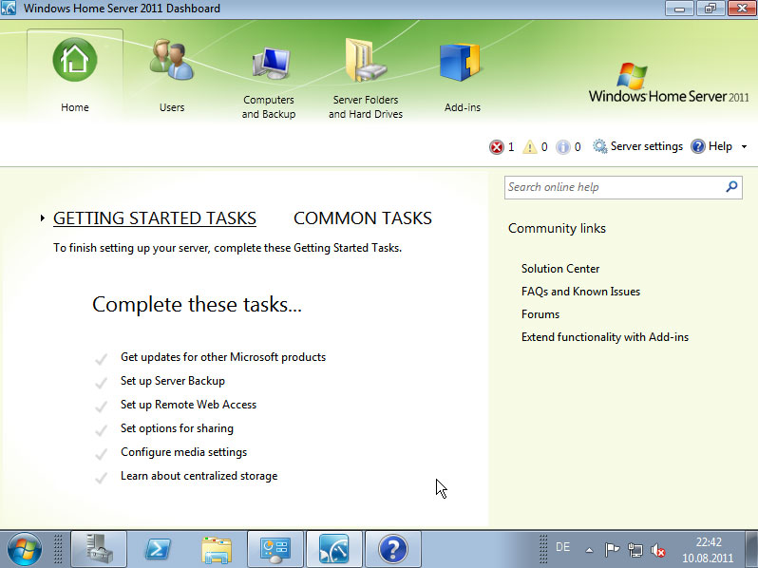The image size is (758, 568).
Task: Open Set options for sharing task
Action: (177, 428)
